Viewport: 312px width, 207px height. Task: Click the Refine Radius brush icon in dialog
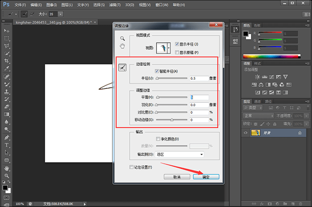pyautogui.click(x=123, y=68)
